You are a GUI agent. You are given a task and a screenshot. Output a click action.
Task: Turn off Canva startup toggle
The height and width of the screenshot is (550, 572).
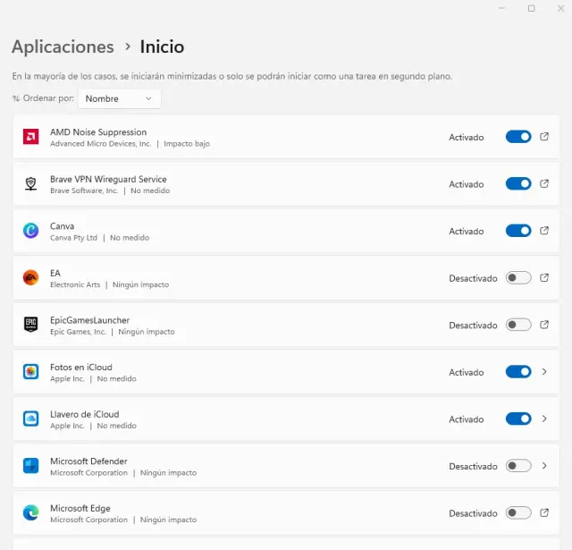518,231
